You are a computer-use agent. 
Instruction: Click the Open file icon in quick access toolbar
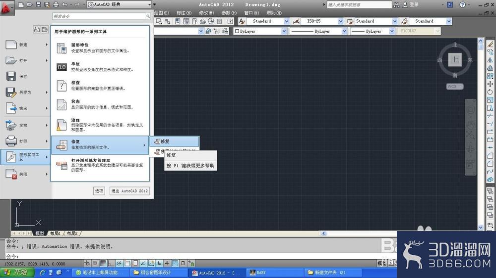coord(29,4)
